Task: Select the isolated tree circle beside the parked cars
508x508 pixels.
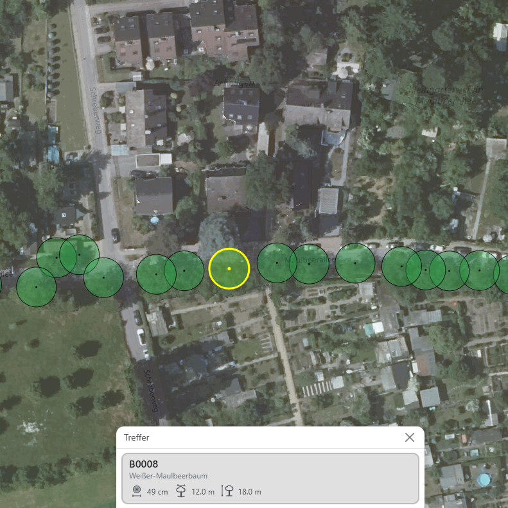Action: coord(355,263)
